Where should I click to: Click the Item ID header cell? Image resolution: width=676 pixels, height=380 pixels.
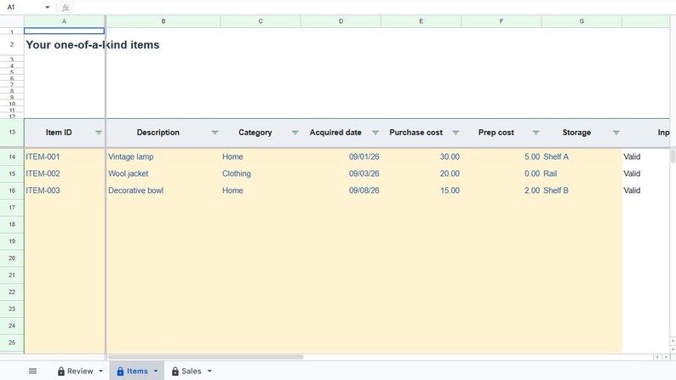tap(64, 133)
